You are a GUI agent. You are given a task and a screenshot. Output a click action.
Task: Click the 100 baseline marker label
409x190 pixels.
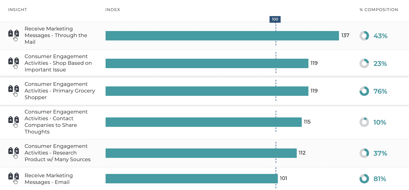pyautogui.click(x=275, y=19)
